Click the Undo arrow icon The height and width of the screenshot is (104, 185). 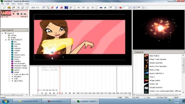[x=33, y=8]
